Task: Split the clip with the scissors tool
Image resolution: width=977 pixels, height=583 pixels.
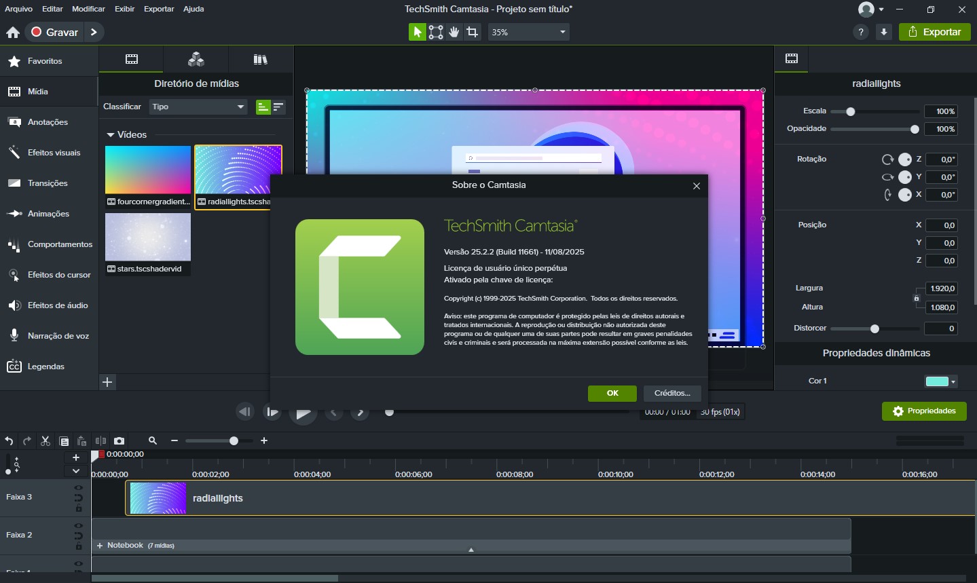Action: (x=45, y=440)
